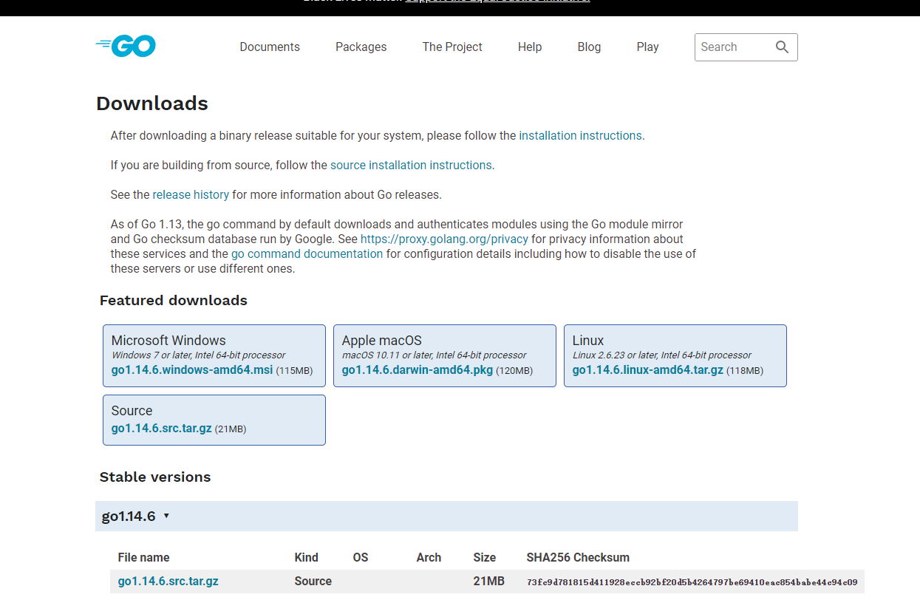Download go1.14.6.linux-amd64.tar.gz featured archive
This screenshot has width=920, height=600.
click(648, 369)
